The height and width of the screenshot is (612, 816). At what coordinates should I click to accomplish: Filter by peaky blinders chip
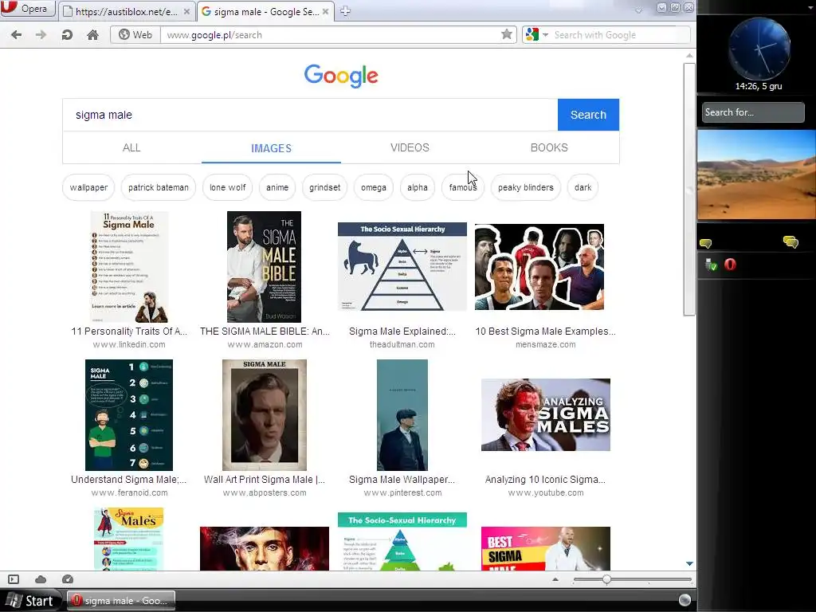[x=526, y=187]
